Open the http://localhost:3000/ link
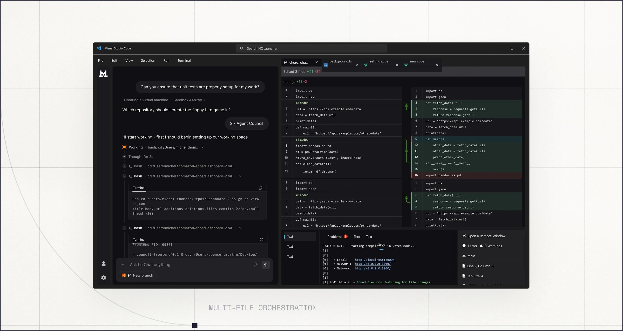 click(x=375, y=260)
